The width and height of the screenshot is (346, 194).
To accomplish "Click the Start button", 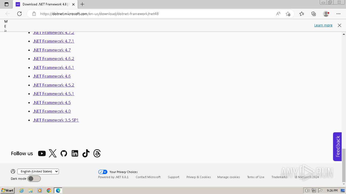I will [x=8, y=190].
